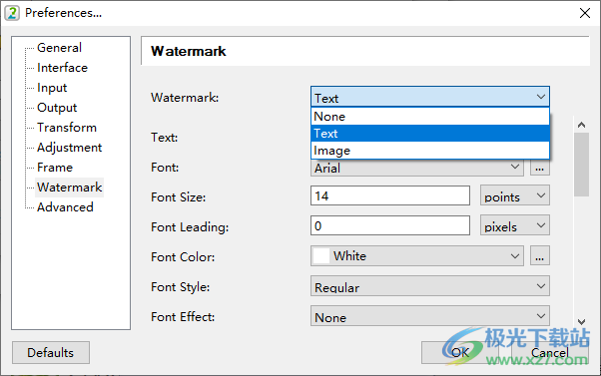Image resolution: width=601 pixels, height=376 pixels.
Task: Open the Advanced preferences category
Action: 65,206
